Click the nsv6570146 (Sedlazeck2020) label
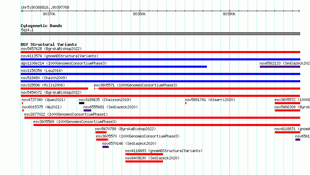This screenshot has width=310, height=175. pyautogui.click(x=129, y=143)
